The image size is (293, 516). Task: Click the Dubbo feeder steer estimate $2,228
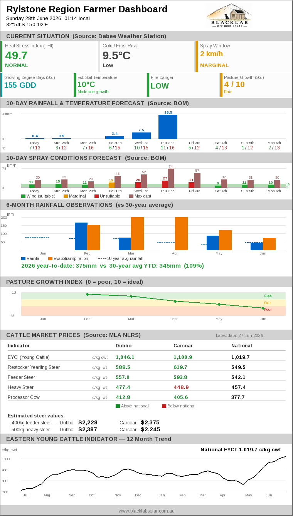88,422
